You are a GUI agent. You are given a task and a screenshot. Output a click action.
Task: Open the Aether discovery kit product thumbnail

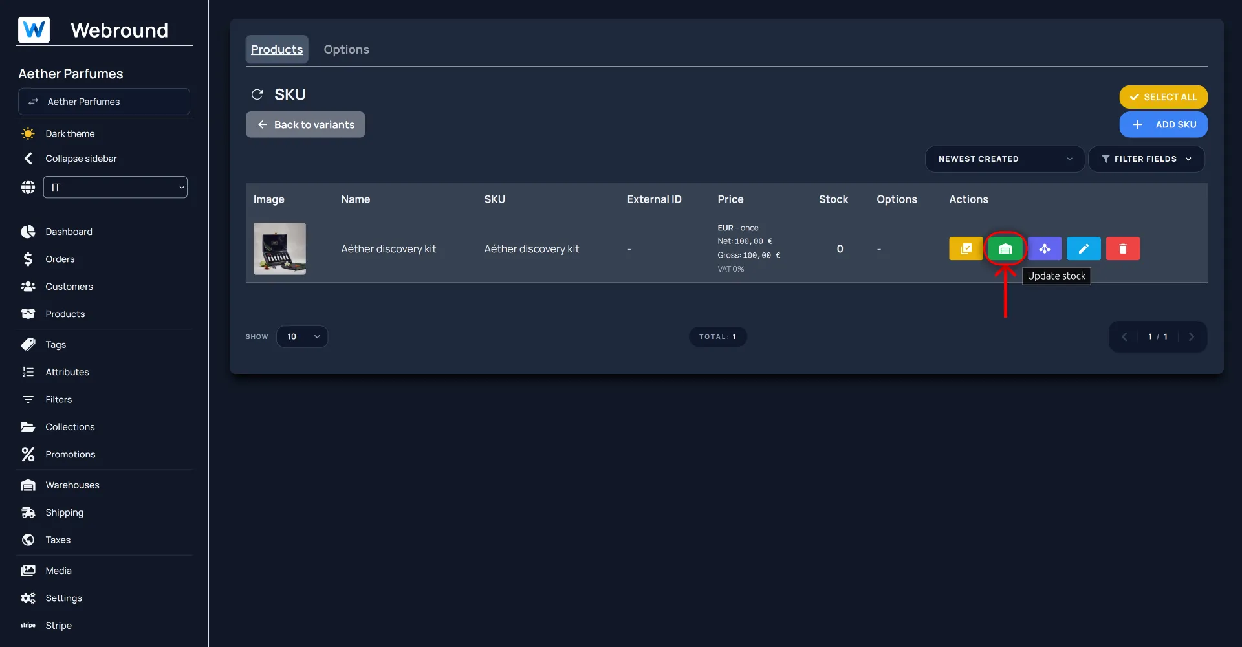click(279, 248)
